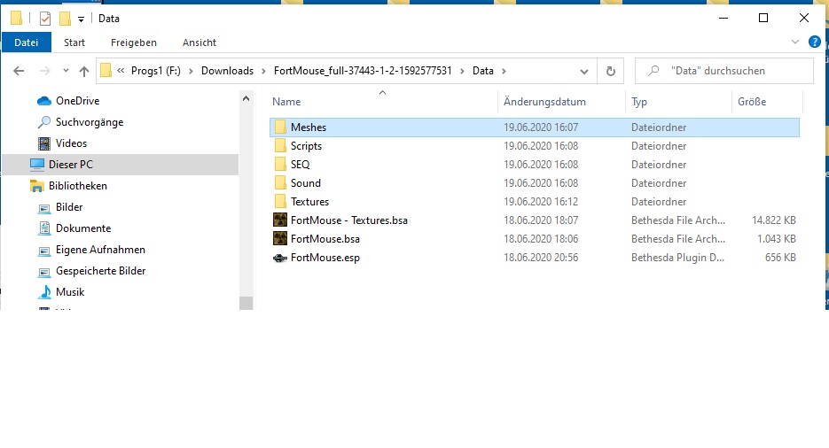Click the Refresh button in address bar

tap(610, 71)
